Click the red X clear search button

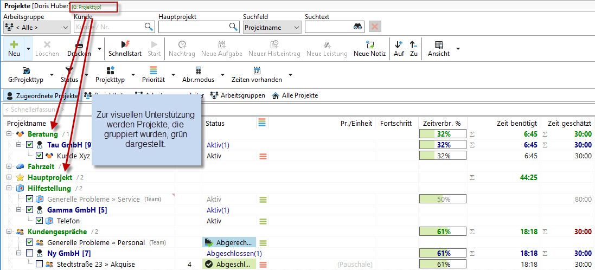pos(374,27)
